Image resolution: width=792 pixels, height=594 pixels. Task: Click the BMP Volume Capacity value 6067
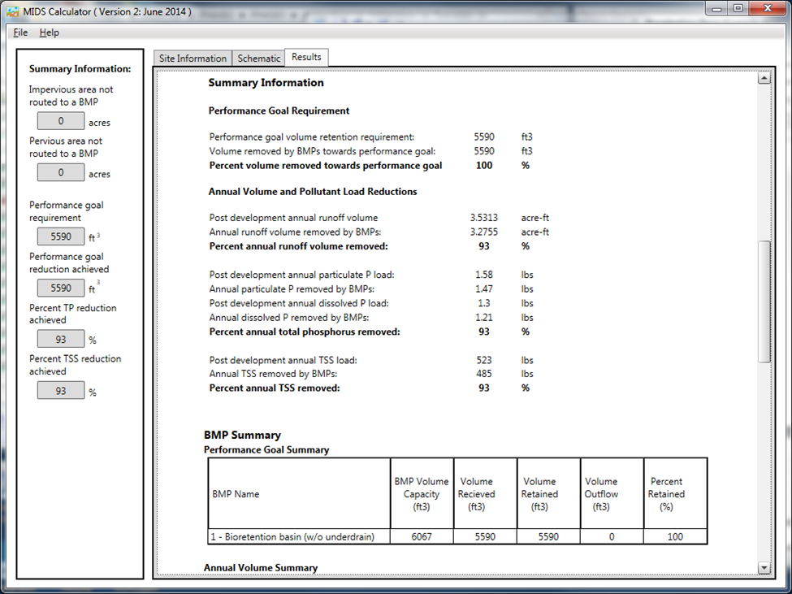[x=421, y=536]
